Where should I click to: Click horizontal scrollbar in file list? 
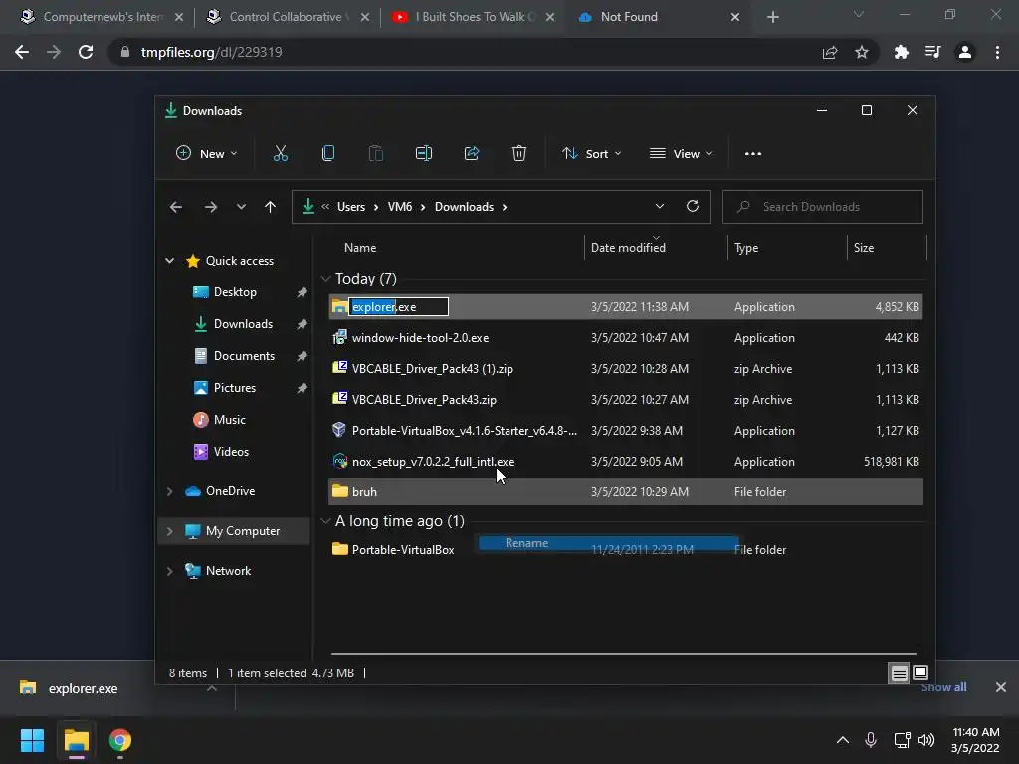[623, 654]
